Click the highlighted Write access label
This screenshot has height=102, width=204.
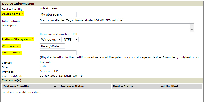(11, 46)
